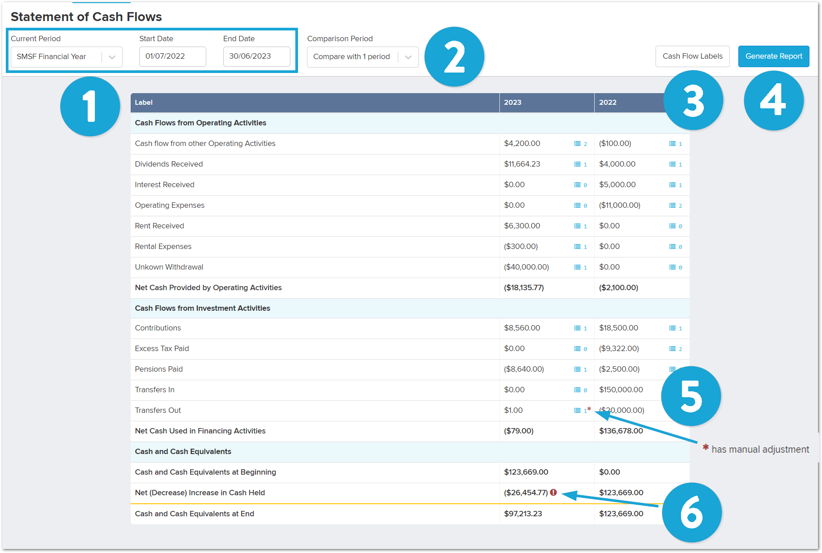Click the Generate Report button
This screenshot has height=553, width=822.
(x=774, y=56)
